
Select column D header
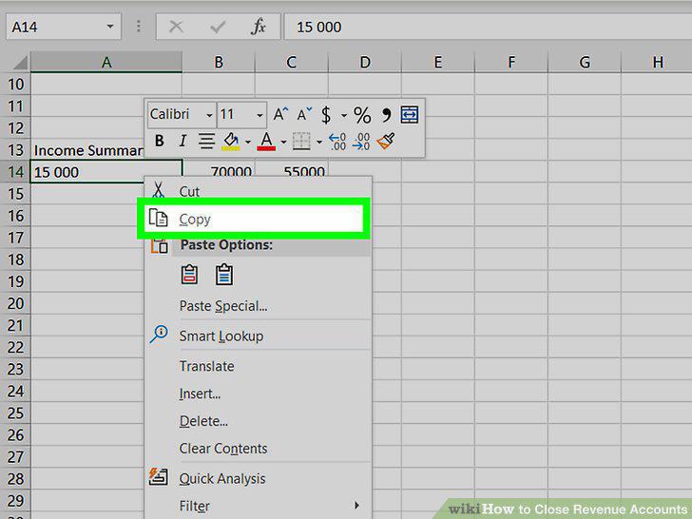(365, 62)
